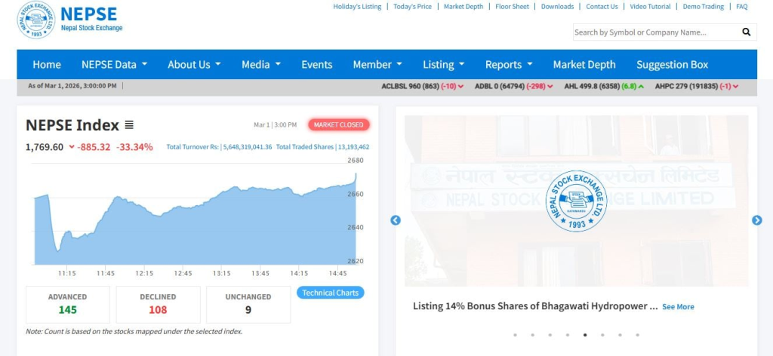Image resolution: width=773 pixels, height=356 pixels.
Task: Select the first carousel indicator dot
Action: [x=515, y=335]
